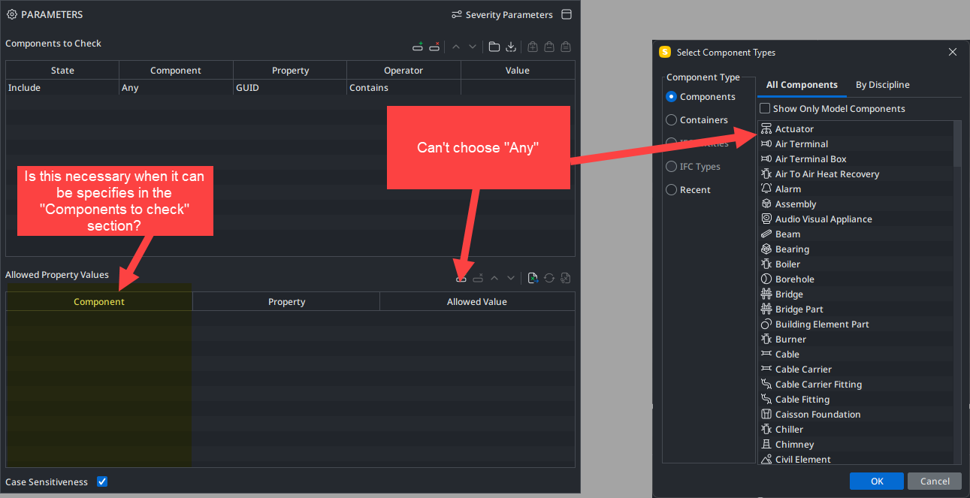Move Components to Check row up
The width and height of the screenshot is (970, 498).
(455, 47)
